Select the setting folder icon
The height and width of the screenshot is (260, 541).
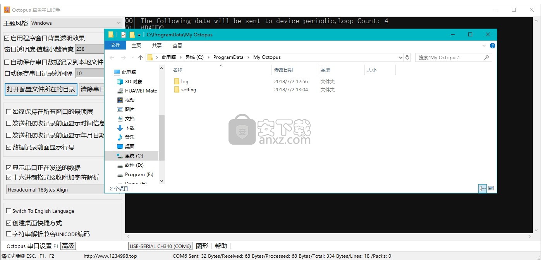[177, 90]
